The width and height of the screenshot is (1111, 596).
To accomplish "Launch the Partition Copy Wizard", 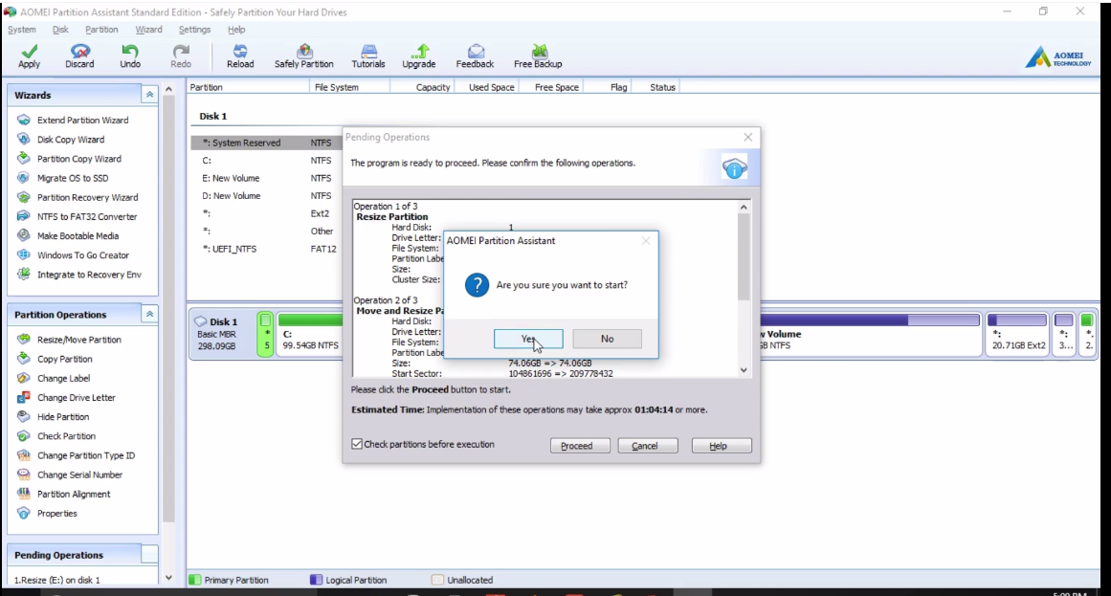I will (x=79, y=159).
